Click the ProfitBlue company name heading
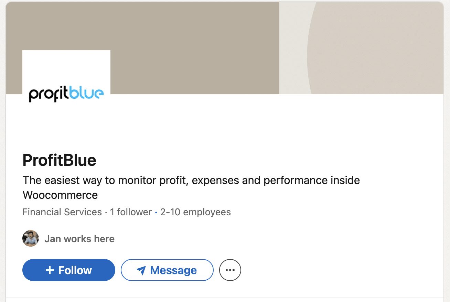This screenshot has width=450, height=302. point(59,160)
